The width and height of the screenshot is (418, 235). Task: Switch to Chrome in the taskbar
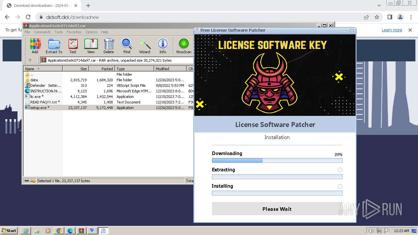point(59,230)
